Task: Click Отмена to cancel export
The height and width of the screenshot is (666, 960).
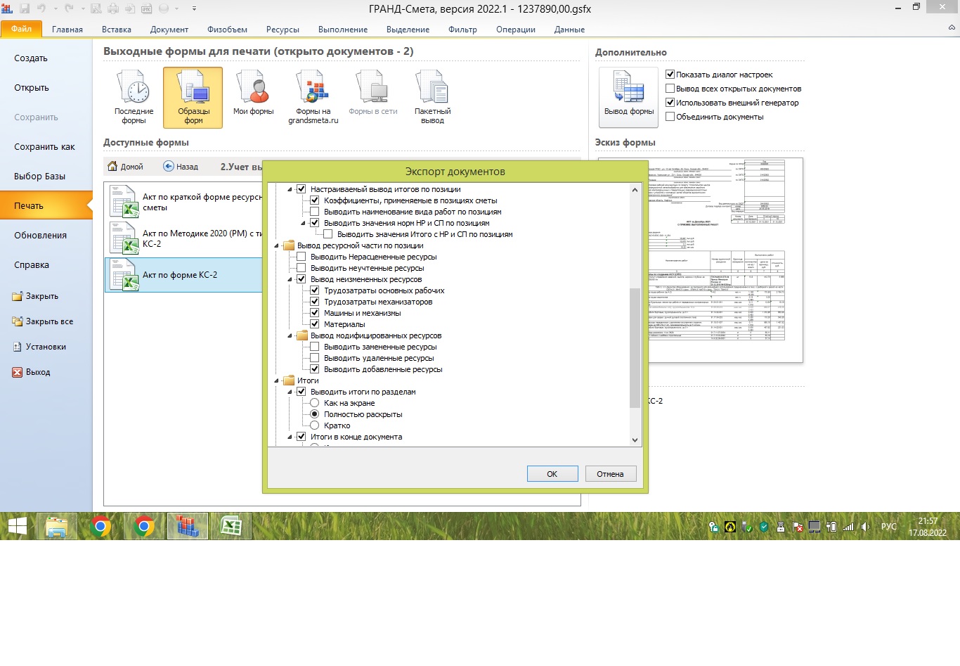Action: 611,474
